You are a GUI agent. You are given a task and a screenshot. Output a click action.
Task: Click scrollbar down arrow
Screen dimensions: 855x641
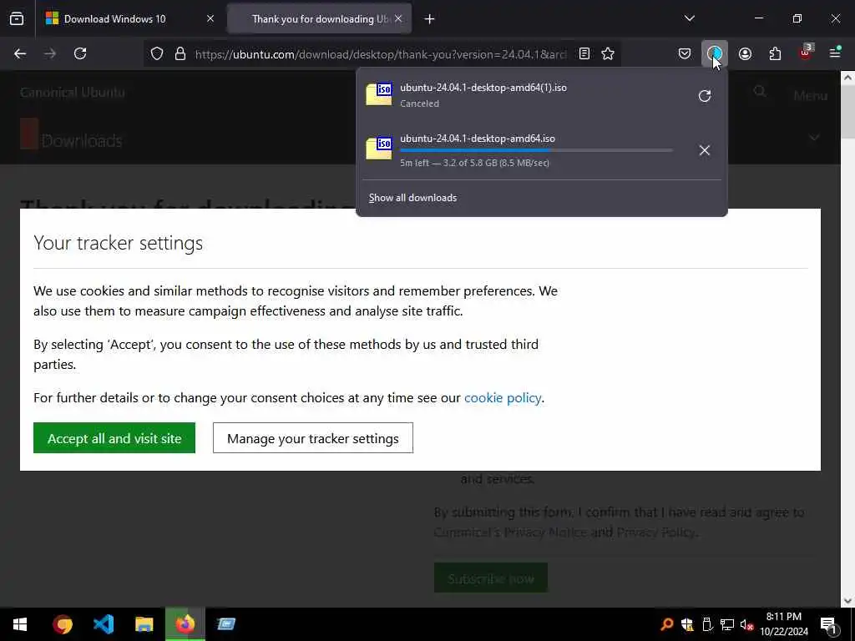click(x=847, y=601)
